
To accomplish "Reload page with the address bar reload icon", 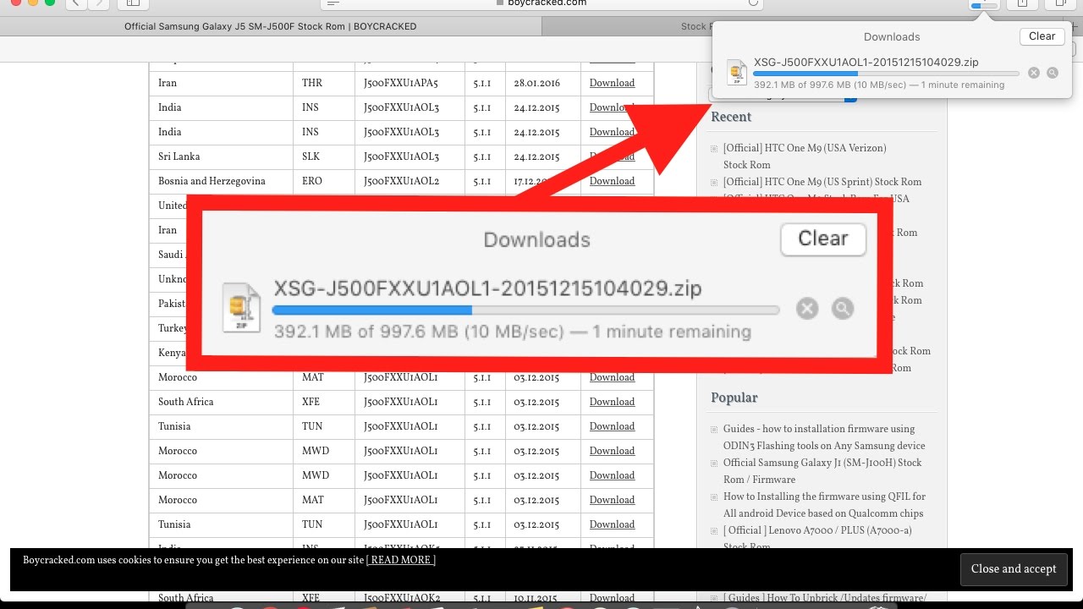I will 753,3.
